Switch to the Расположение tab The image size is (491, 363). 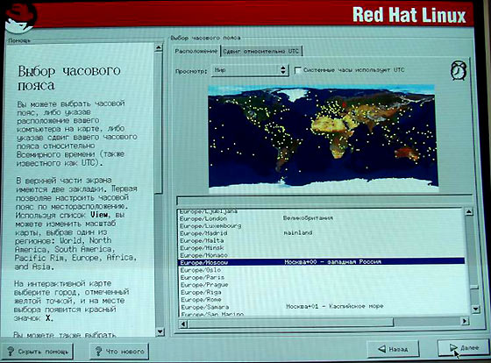[196, 51]
